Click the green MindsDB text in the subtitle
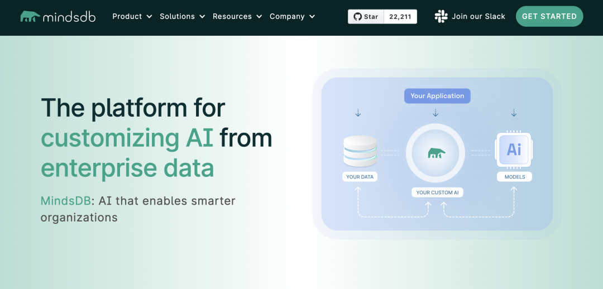603x289 pixels. 66,201
